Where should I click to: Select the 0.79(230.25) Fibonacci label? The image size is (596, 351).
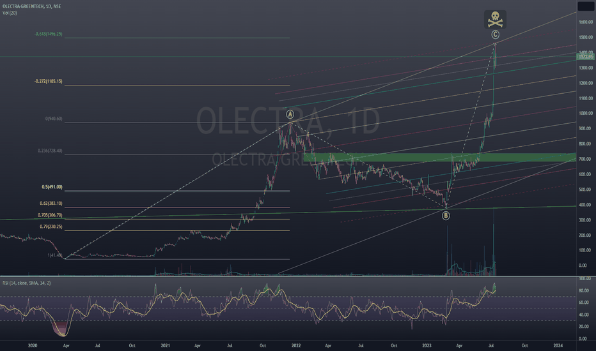pos(51,227)
